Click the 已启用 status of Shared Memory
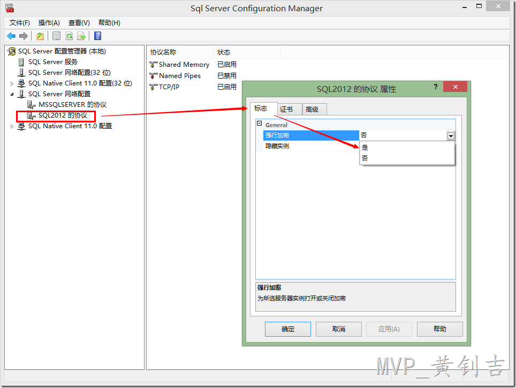Screen dimensions: 516x388 227,64
